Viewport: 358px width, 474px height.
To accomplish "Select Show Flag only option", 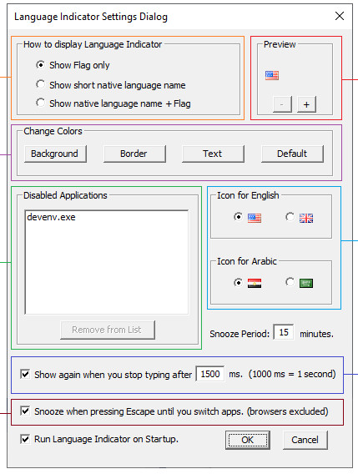I will pos(41,65).
